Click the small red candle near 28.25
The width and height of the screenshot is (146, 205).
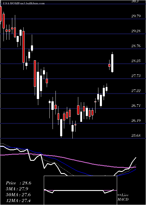click(x=109, y=65)
